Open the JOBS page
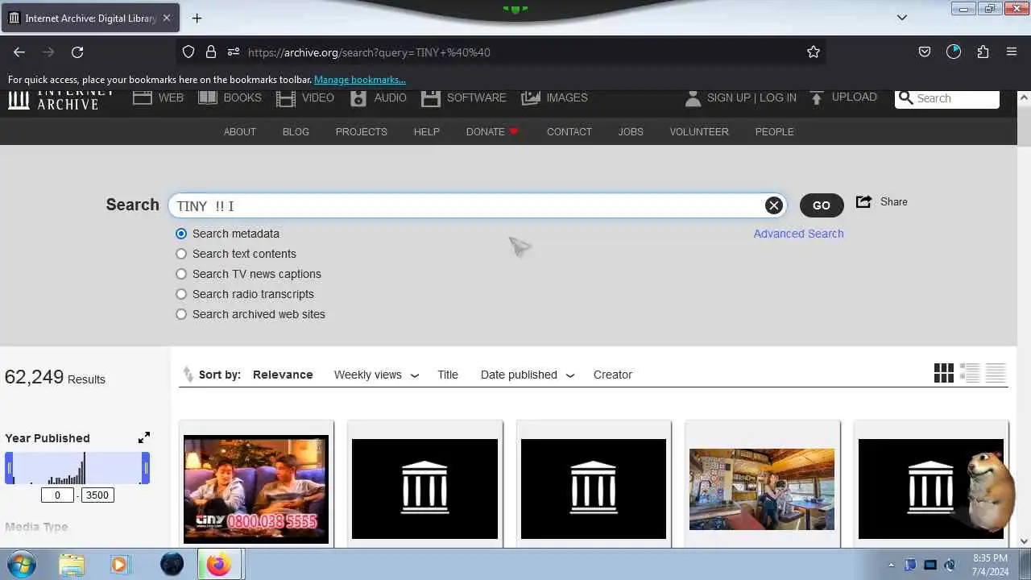The height and width of the screenshot is (580, 1031). [x=631, y=131]
